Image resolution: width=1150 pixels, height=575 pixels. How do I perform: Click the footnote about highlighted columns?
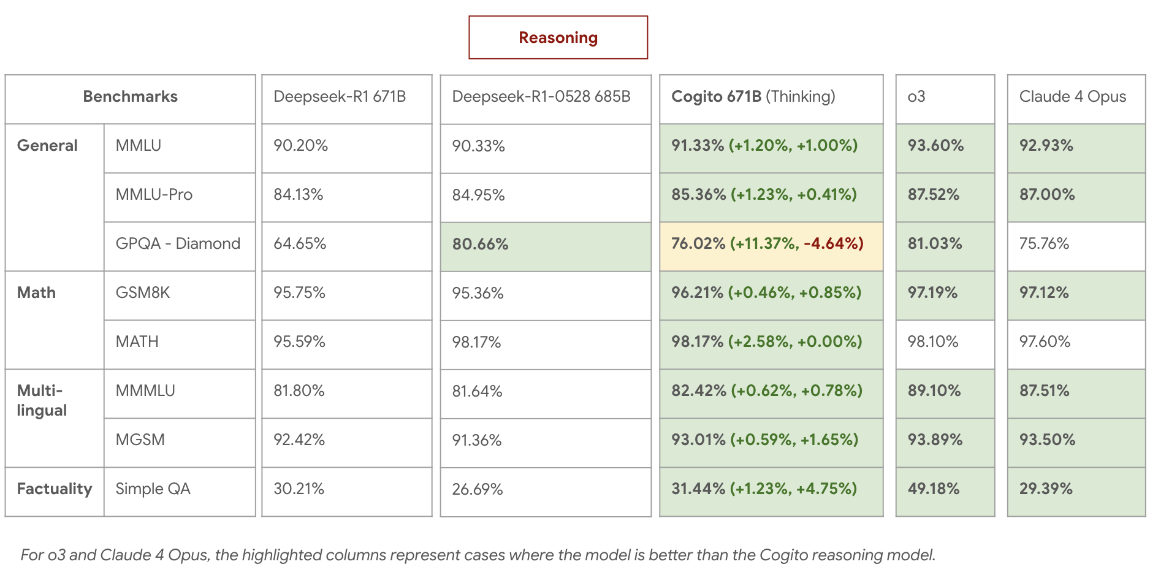click(478, 555)
